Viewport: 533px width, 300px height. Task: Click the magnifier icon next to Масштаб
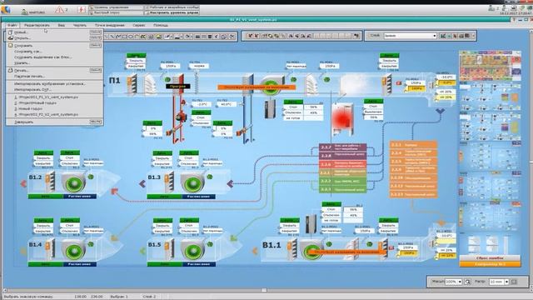point(468,282)
